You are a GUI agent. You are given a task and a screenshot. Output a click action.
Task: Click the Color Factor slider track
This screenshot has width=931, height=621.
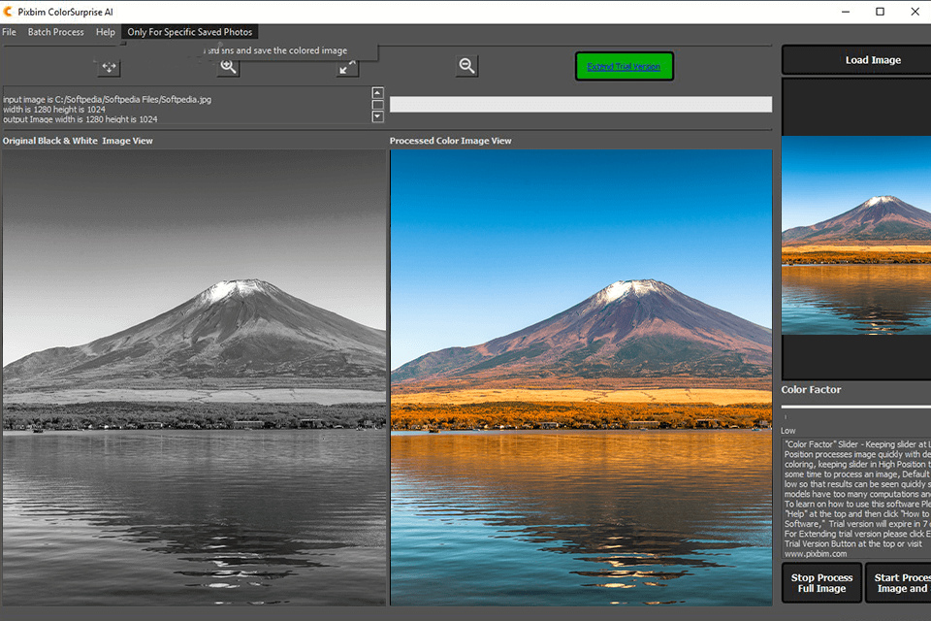(856, 408)
